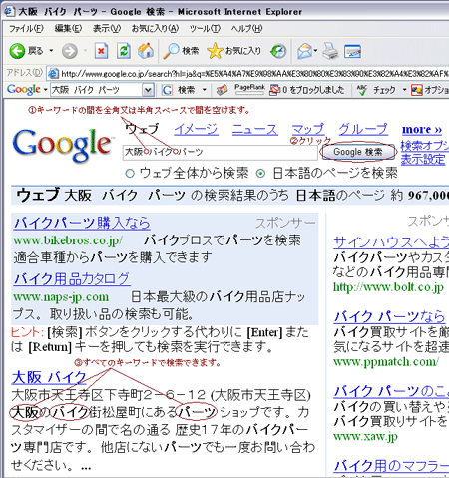Open the ファイル(F) menu
Image resolution: width=449 pixels, height=478 pixels.
26,29
